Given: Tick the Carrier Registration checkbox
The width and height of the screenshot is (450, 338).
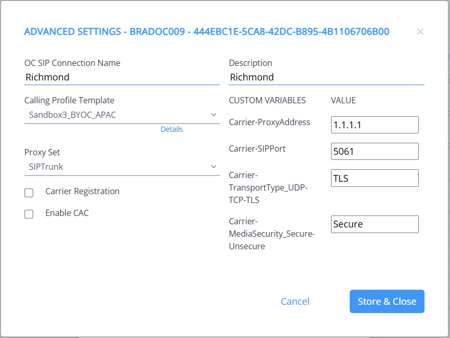Looking at the screenshot, I should pos(29,193).
